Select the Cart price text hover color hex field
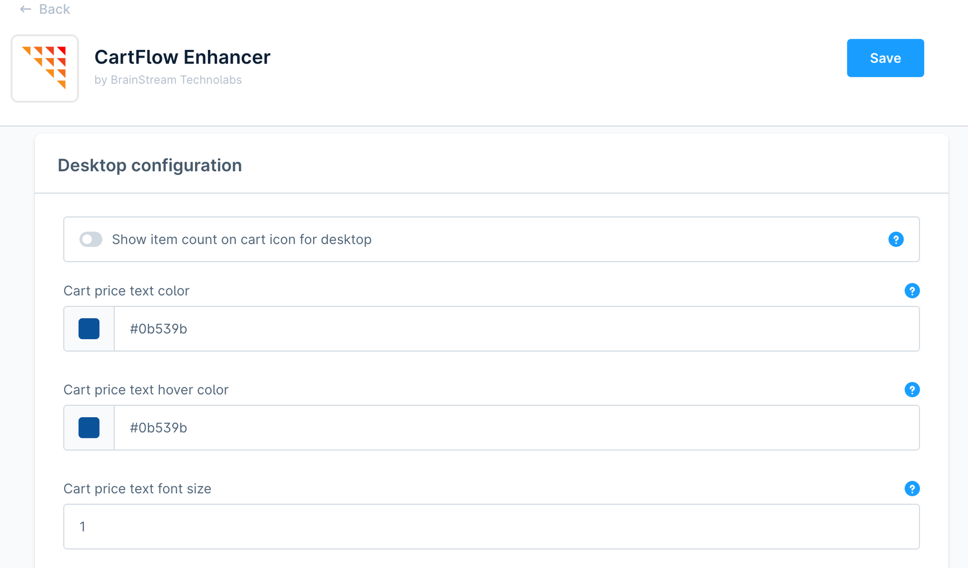Screen dimensions: 968x568 tap(353, 427)
